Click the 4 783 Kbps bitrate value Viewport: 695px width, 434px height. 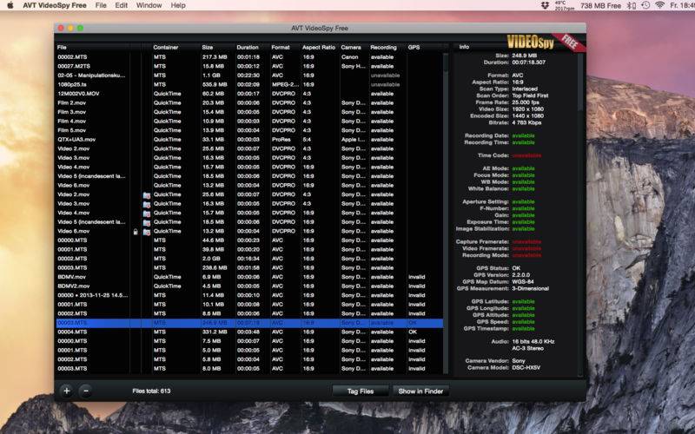(526, 122)
